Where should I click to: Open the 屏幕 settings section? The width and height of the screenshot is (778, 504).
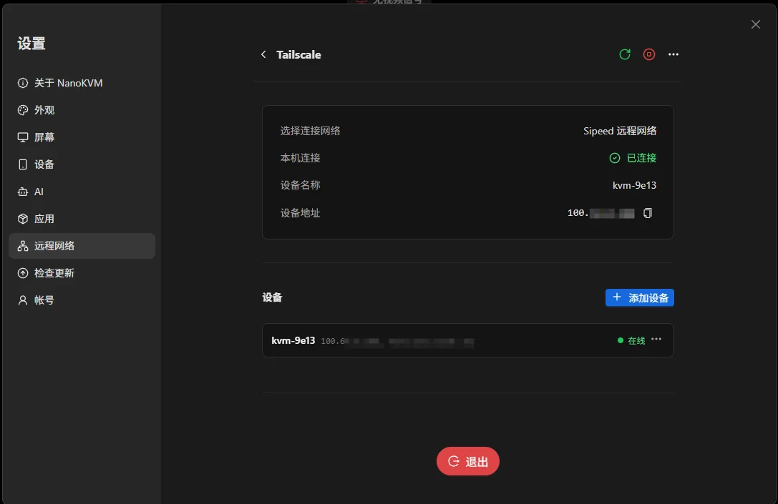[82, 137]
